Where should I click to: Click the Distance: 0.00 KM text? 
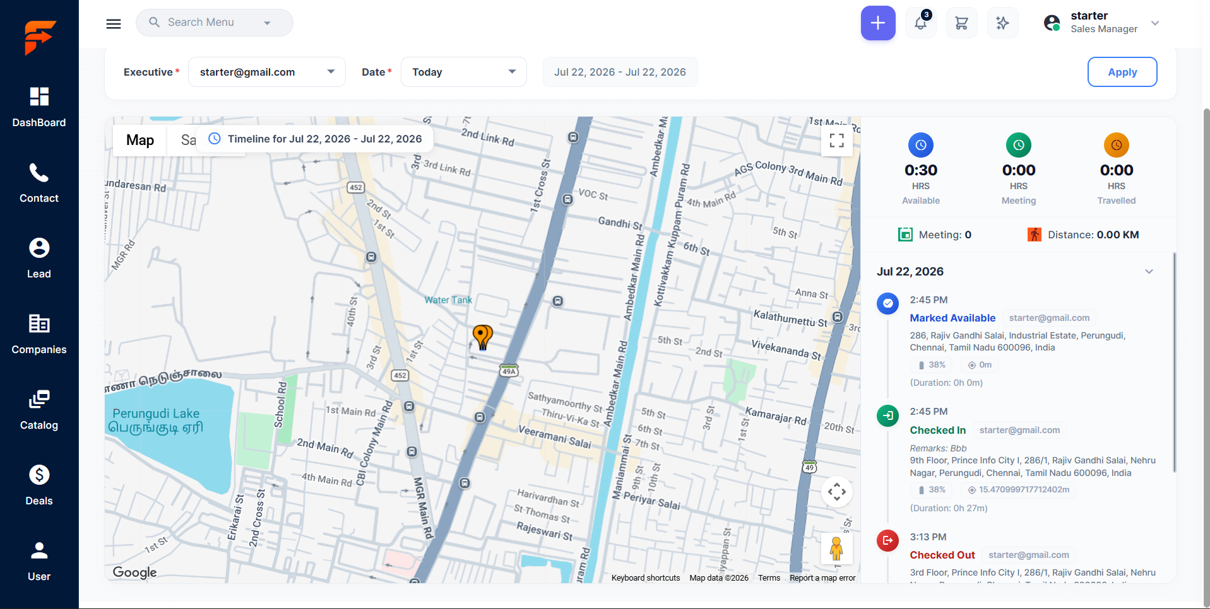click(1093, 235)
